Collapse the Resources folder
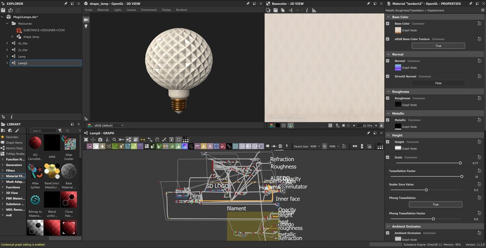The image size is (486, 248). pos(7,24)
